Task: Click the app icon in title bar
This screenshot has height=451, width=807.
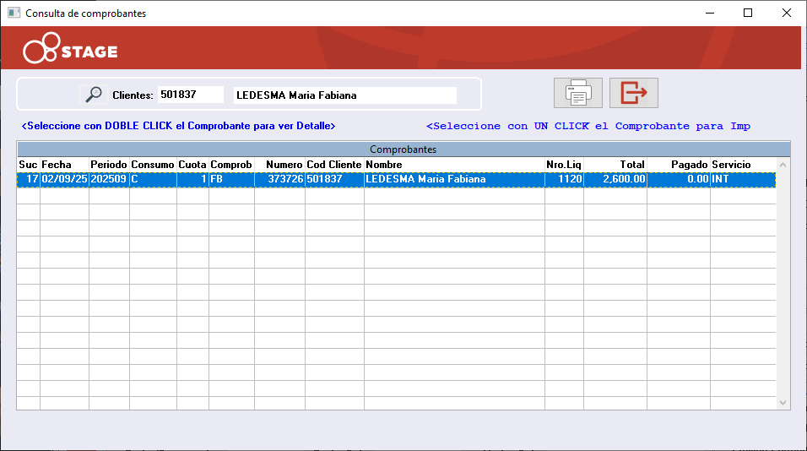Action: 14,14
